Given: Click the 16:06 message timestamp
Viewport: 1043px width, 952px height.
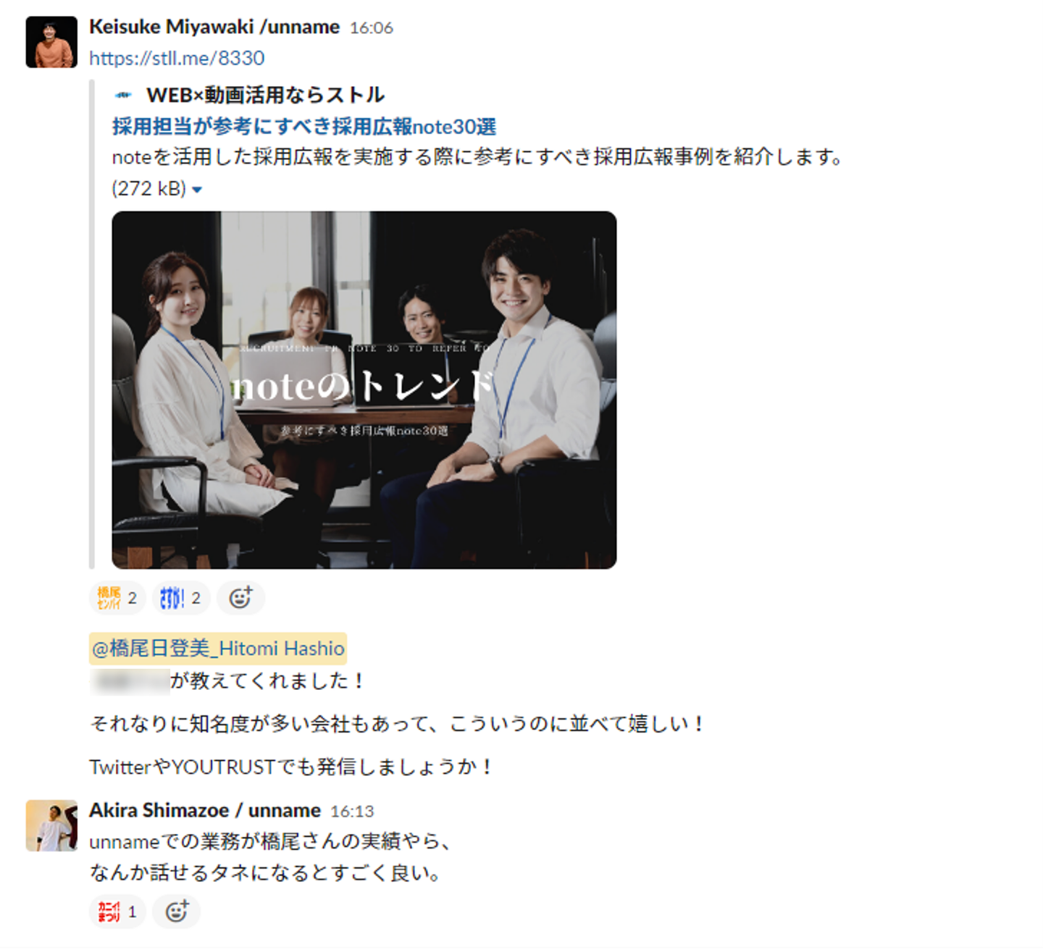Looking at the screenshot, I should coord(372,28).
